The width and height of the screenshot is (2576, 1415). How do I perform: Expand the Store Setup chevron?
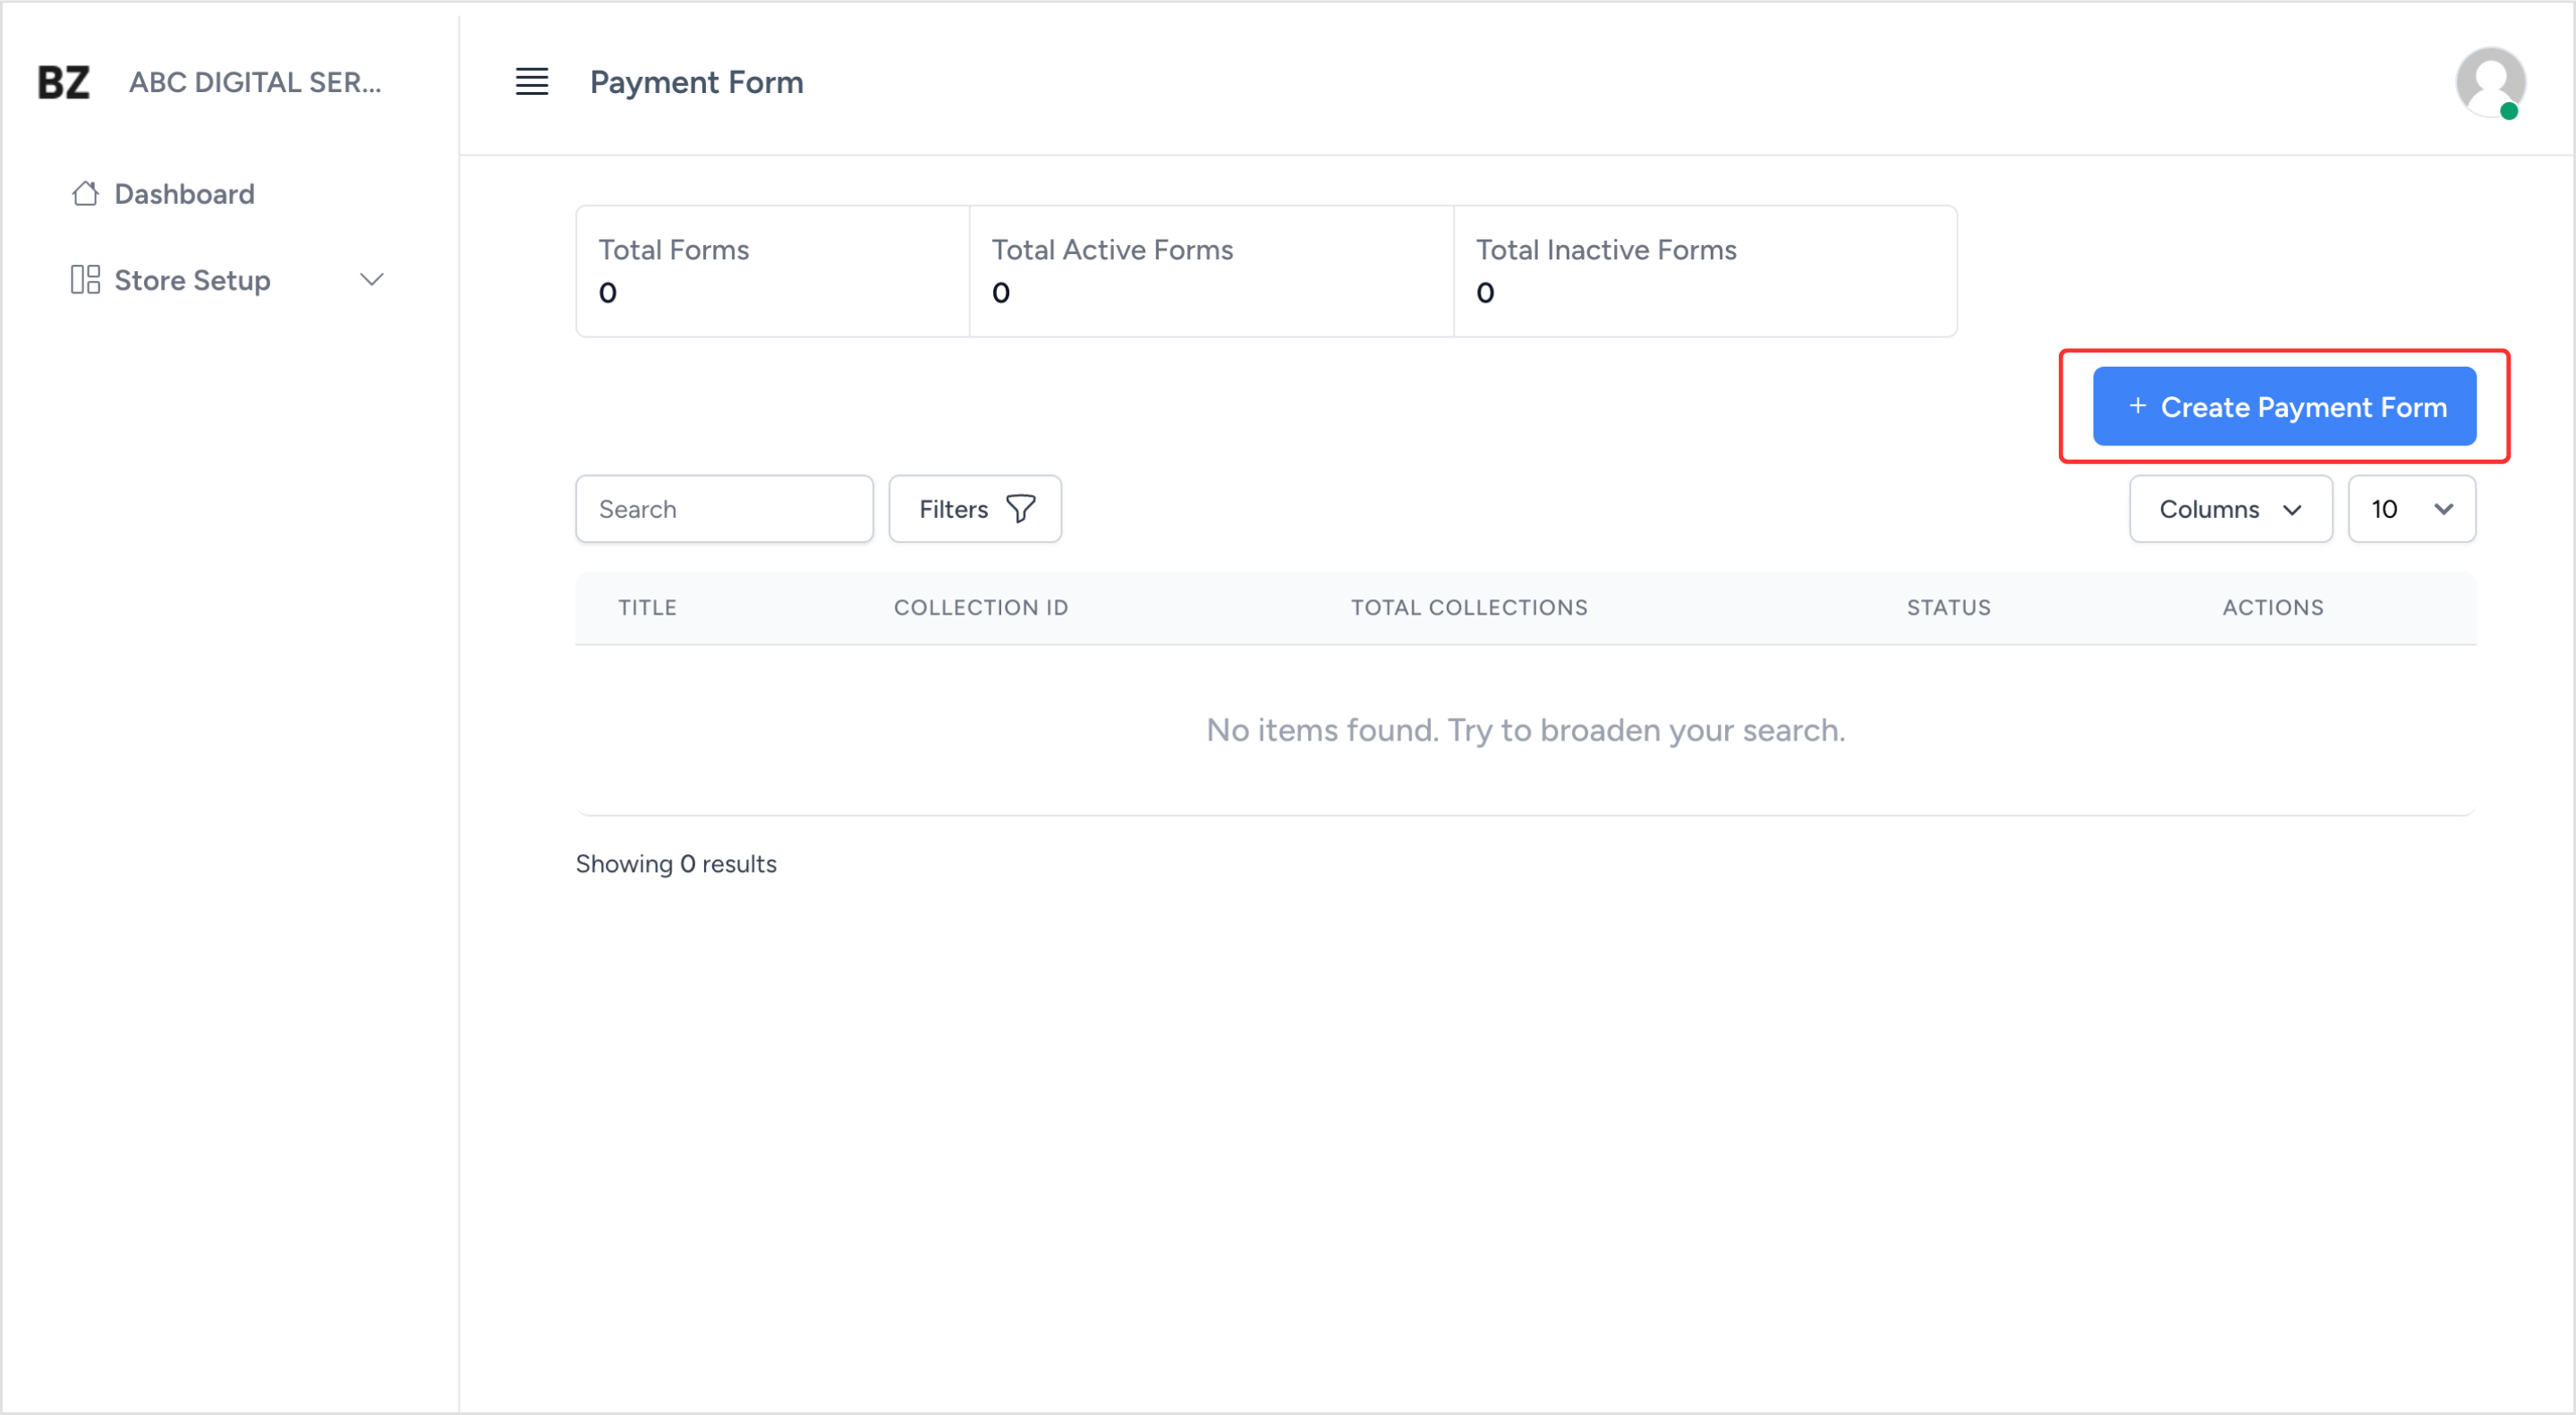click(372, 280)
